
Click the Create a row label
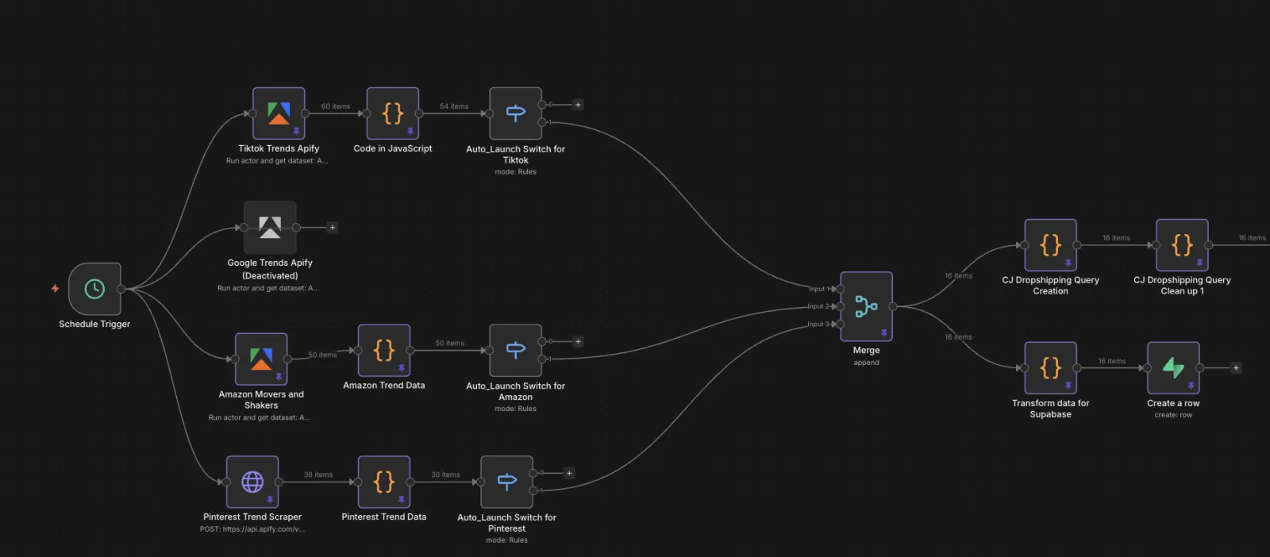(x=1173, y=403)
